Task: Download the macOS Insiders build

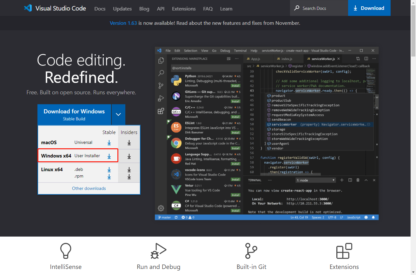Action: point(129,143)
